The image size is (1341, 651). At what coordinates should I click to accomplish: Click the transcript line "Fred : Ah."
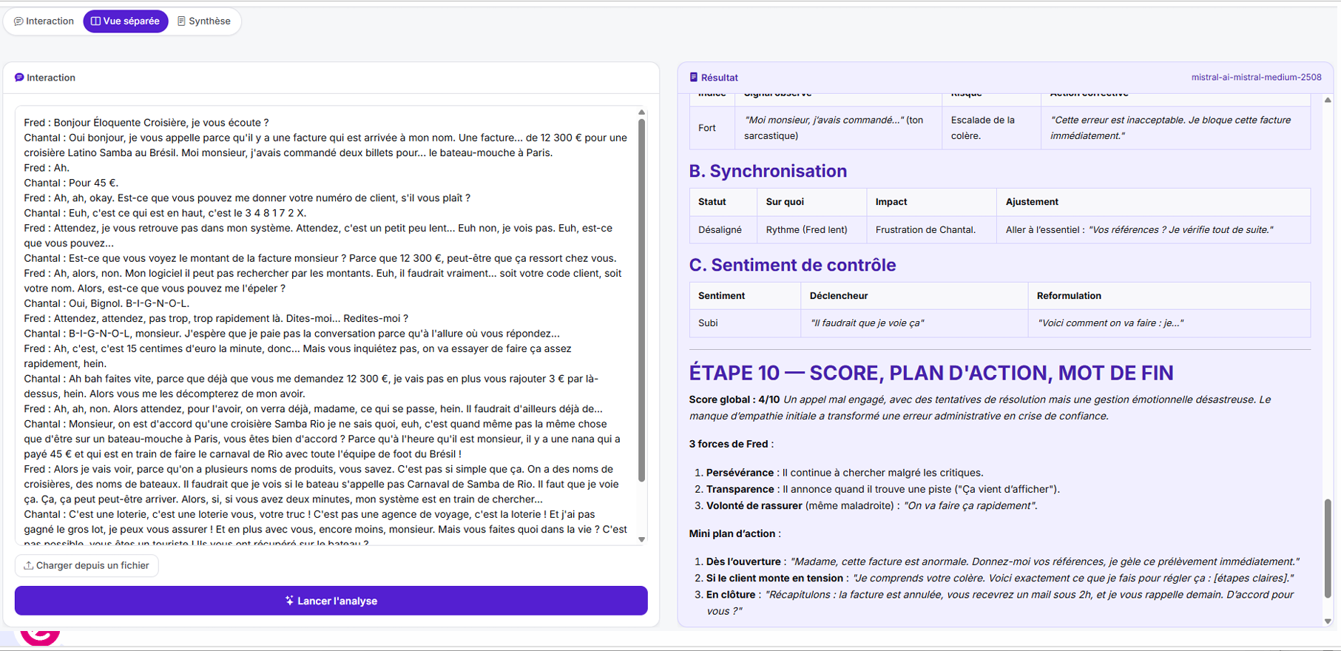click(47, 168)
